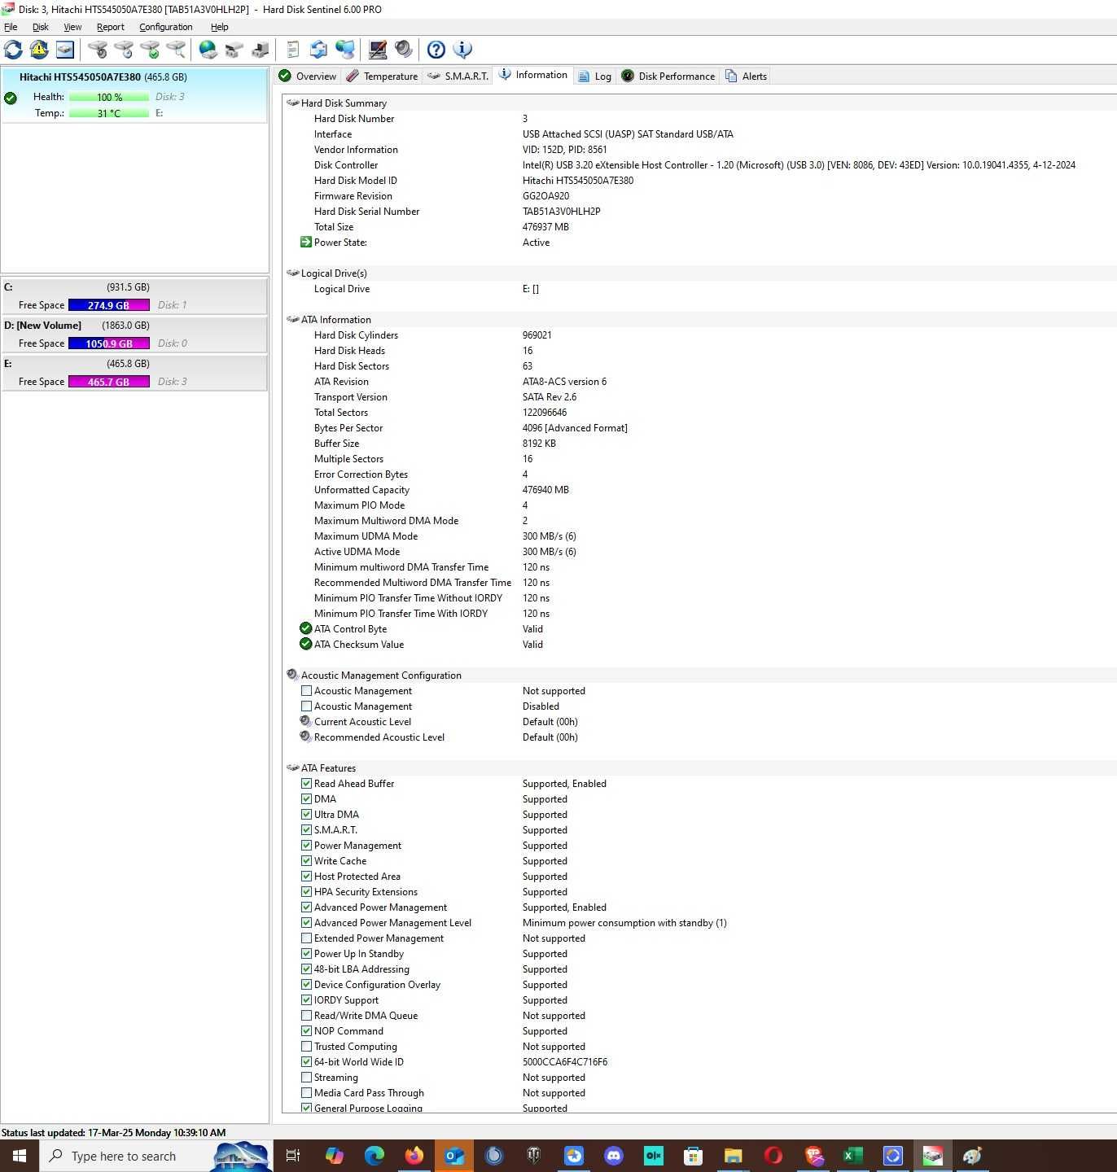Toggle the Streaming checkbox
The height and width of the screenshot is (1172, 1117).
(307, 1078)
